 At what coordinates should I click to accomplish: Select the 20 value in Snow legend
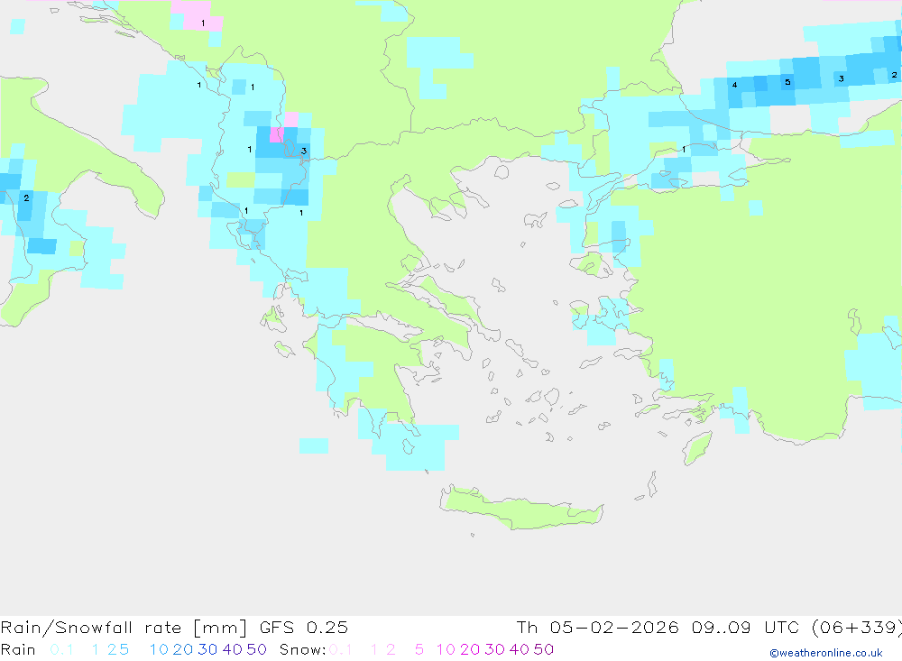point(470,649)
